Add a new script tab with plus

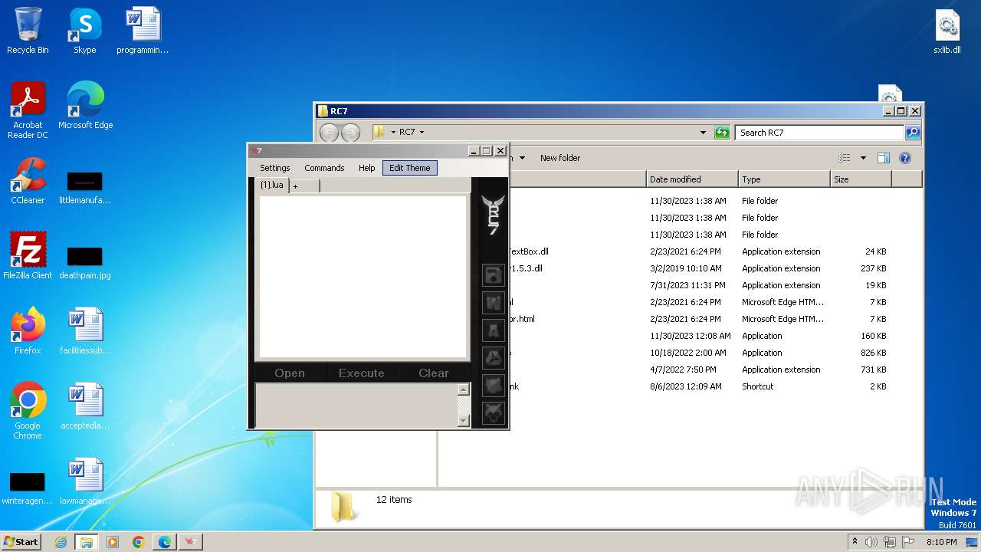click(x=304, y=186)
